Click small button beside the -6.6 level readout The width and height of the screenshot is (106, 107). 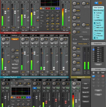point(8,28)
